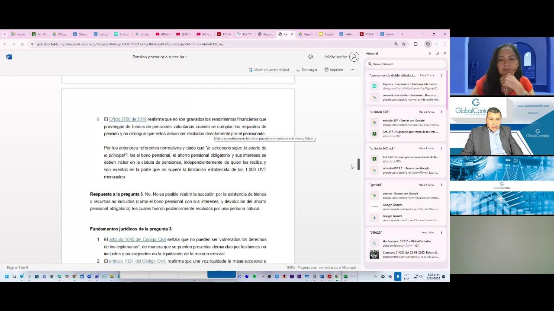This screenshot has width=554, height=311.
Task: Open the more options ellipsis next to Imprimir
Action: [352, 70]
